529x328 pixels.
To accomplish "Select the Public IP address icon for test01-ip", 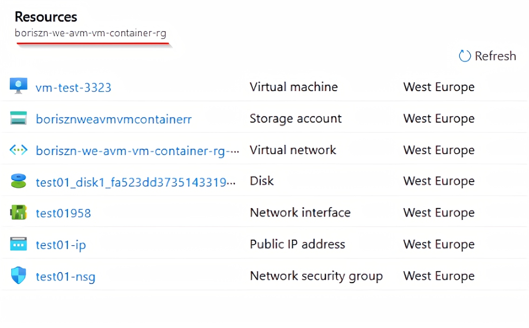I will click(18, 243).
